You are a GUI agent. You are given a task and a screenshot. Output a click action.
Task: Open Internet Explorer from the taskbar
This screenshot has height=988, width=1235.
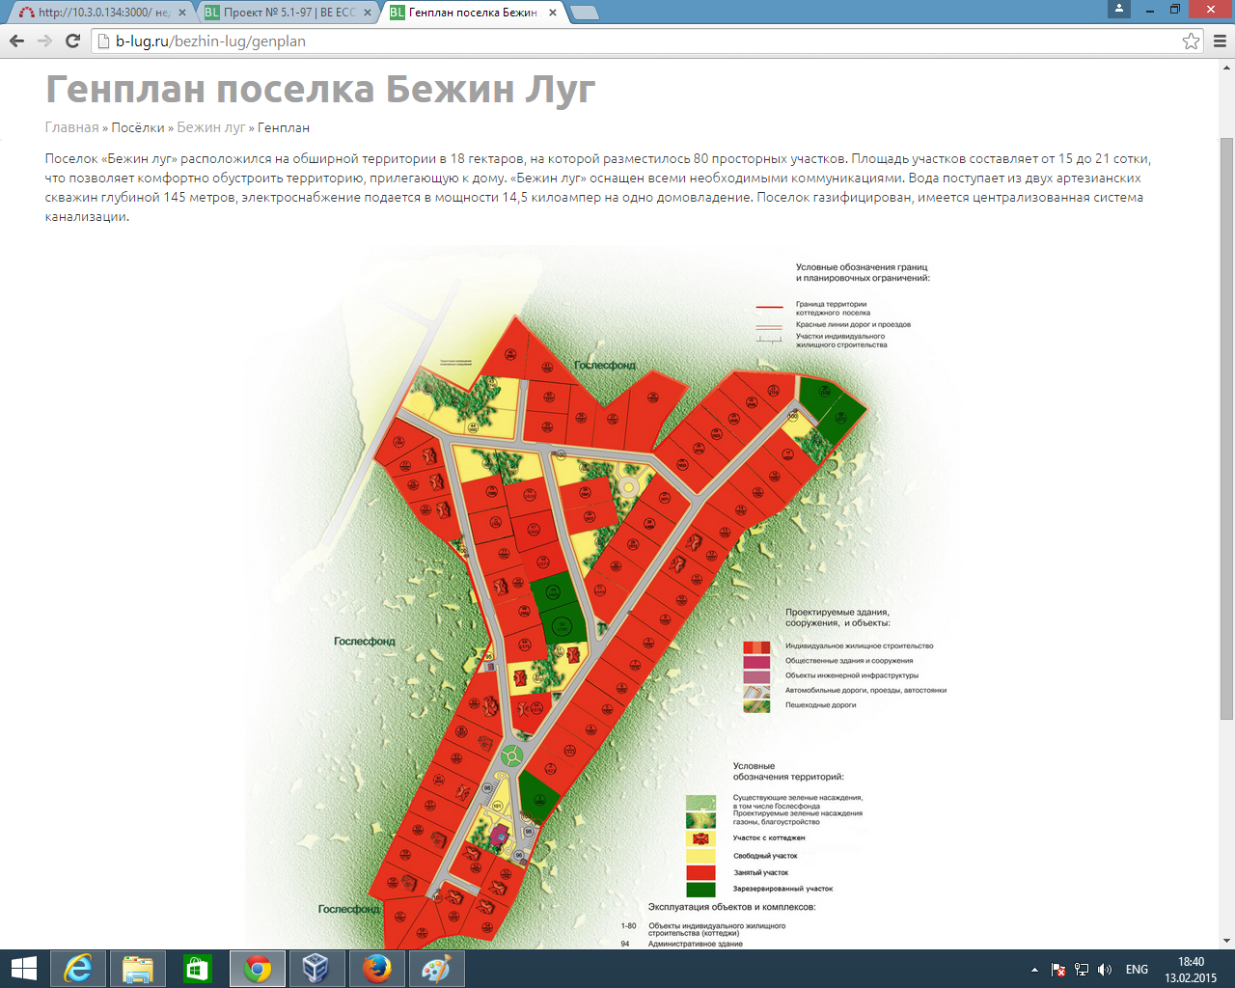click(x=77, y=968)
